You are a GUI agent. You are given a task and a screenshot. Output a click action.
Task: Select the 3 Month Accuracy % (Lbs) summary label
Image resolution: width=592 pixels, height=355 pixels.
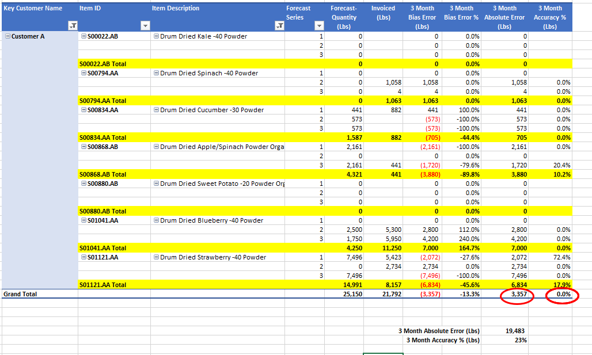[443, 340]
